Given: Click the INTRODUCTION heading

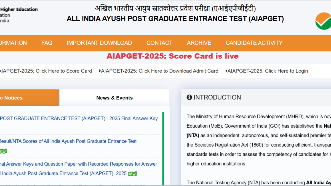Looking at the screenshot, I should [217, 97].
